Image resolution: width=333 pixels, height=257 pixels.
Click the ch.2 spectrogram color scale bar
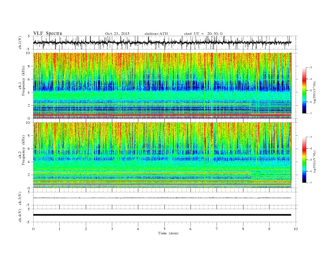[x=304, y=160]
